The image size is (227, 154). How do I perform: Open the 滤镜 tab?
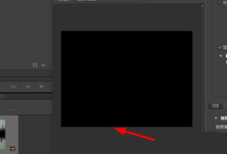(x=215, y=106)
